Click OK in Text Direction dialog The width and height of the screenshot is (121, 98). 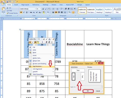tap(88, 91)
